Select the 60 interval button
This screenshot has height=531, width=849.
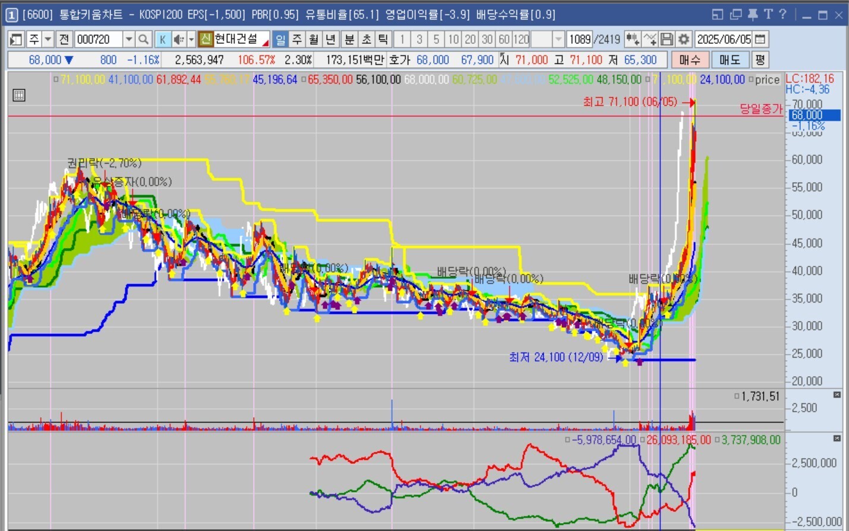504,39
